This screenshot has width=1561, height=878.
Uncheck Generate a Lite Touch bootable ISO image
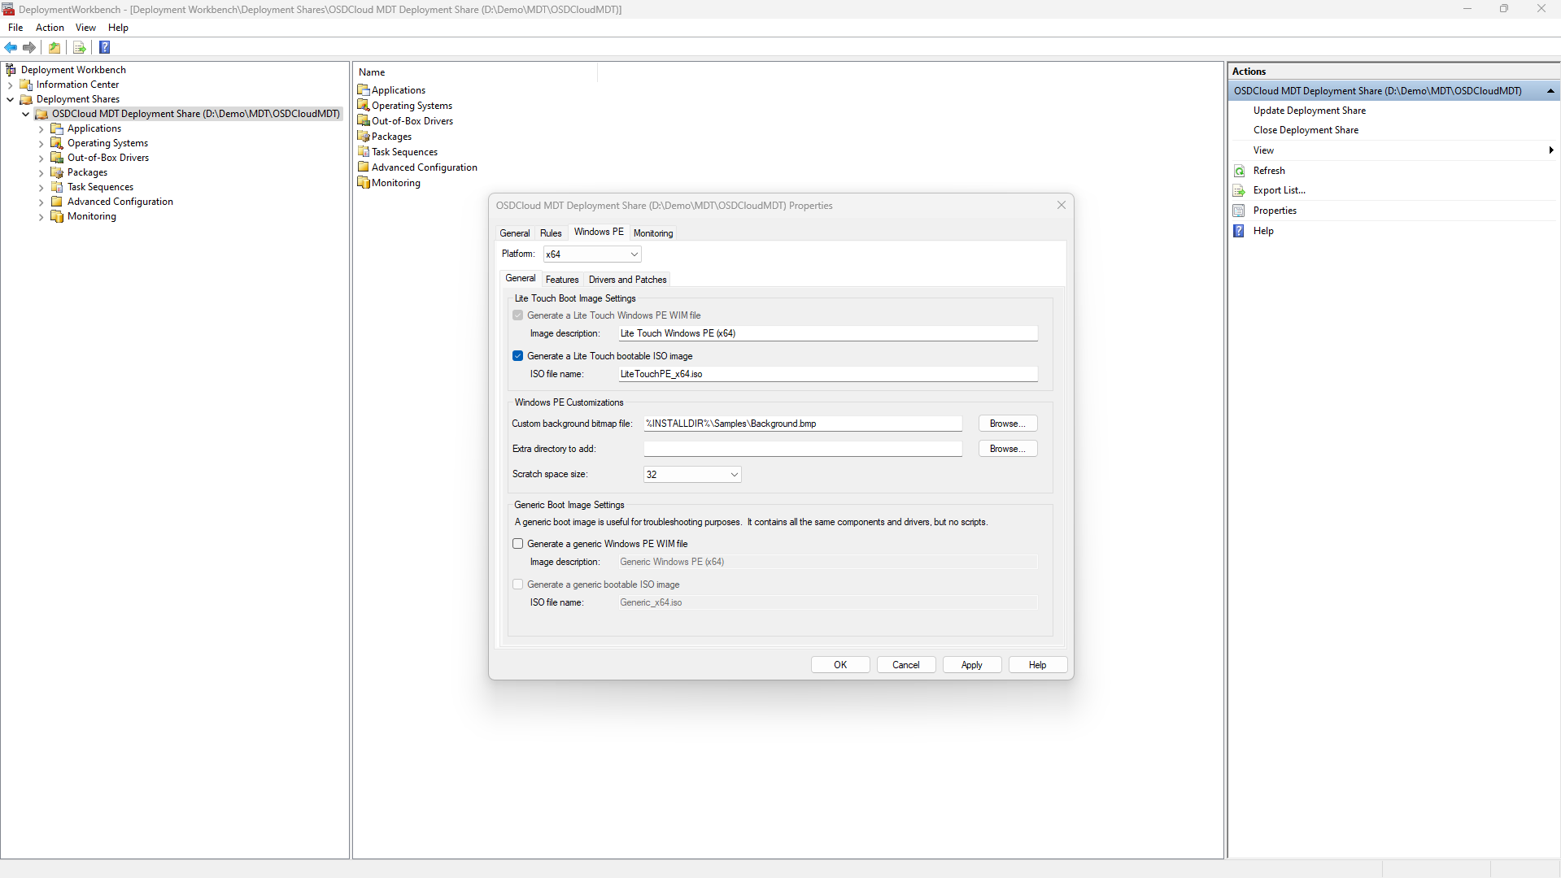[518, 356]
